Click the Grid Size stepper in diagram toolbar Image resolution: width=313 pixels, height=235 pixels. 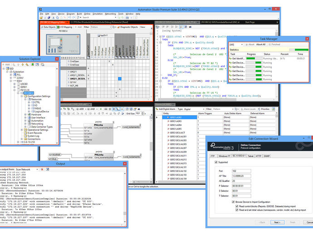click(x=143, y=113)
